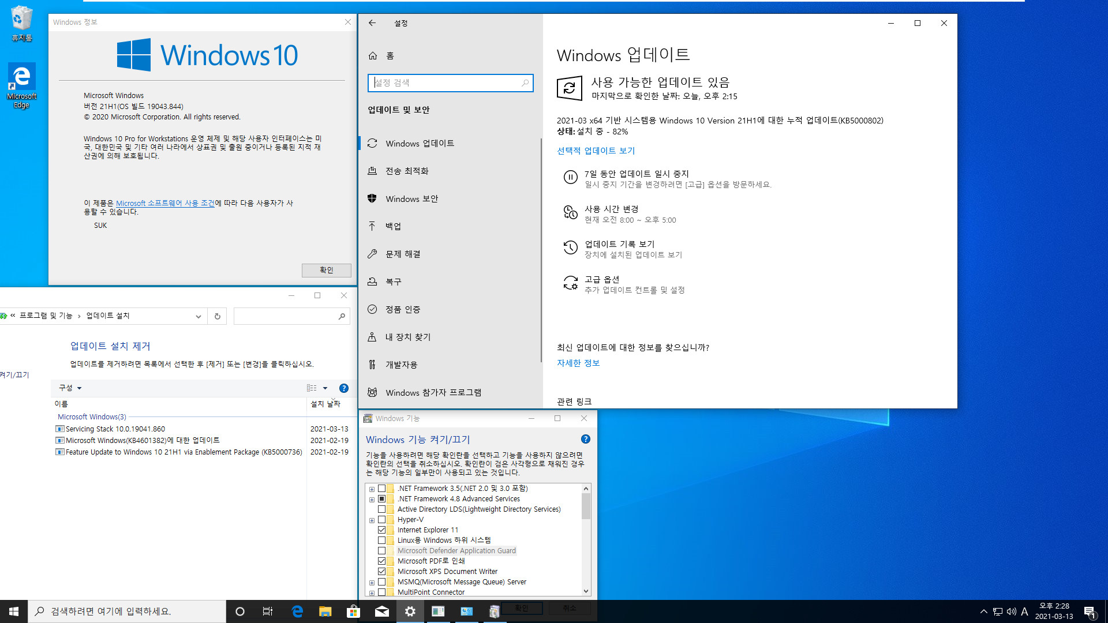Open Mail app from the taskbar
The height and width of the screenshot is (623, 1108).
tap(381, 611)
